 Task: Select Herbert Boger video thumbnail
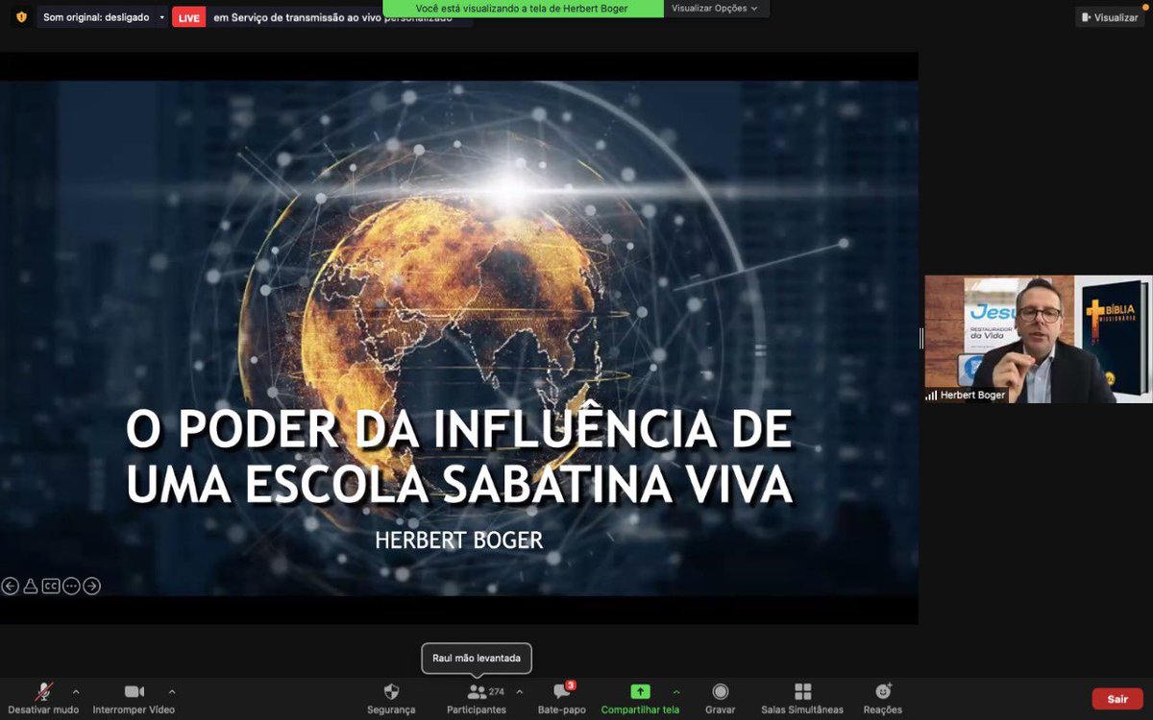(x=1039, y=339)
